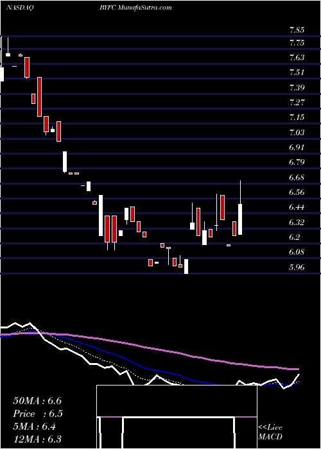This screenshot has width=321, height=449.
Task: Click the 7.85 price axis label
Action: pos(297,30)
